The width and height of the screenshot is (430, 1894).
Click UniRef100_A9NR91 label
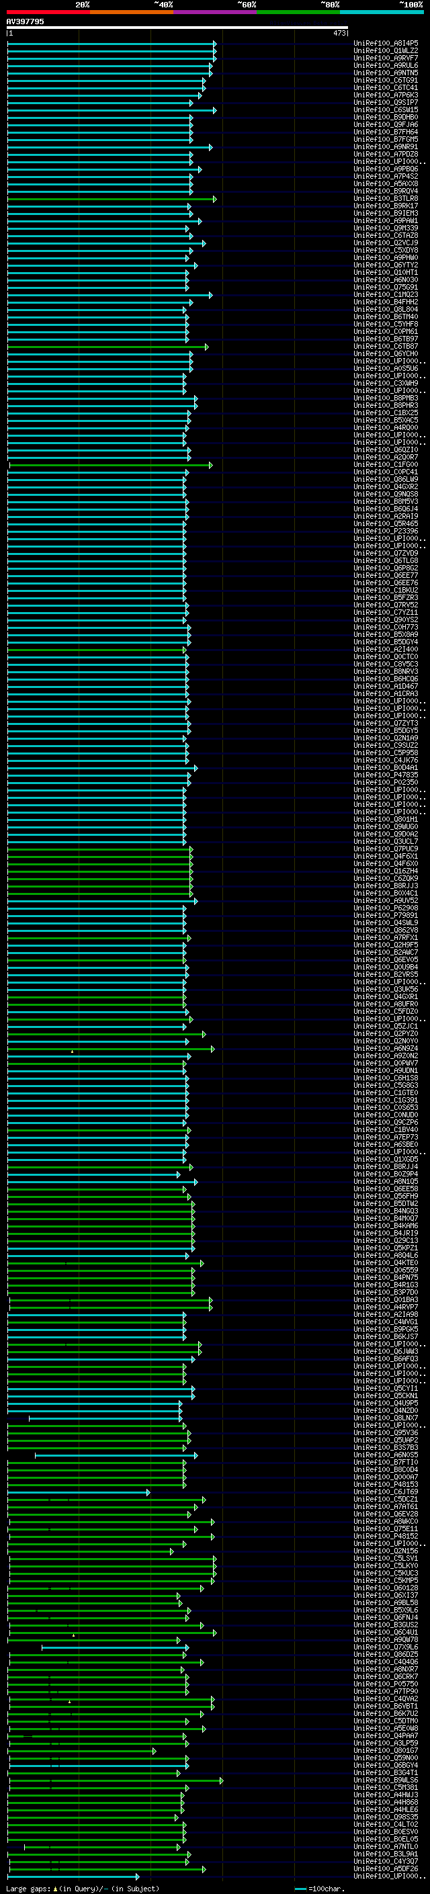(386, 147)
